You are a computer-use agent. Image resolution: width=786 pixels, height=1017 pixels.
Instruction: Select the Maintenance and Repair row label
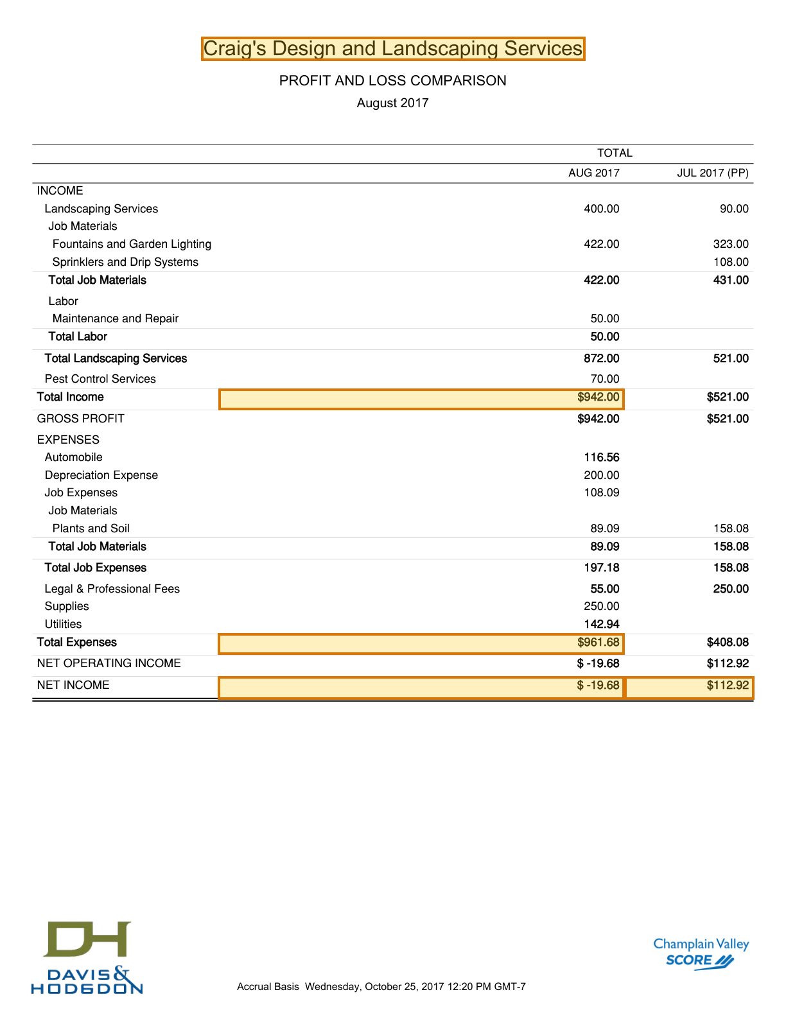click(x=116, y=318)
